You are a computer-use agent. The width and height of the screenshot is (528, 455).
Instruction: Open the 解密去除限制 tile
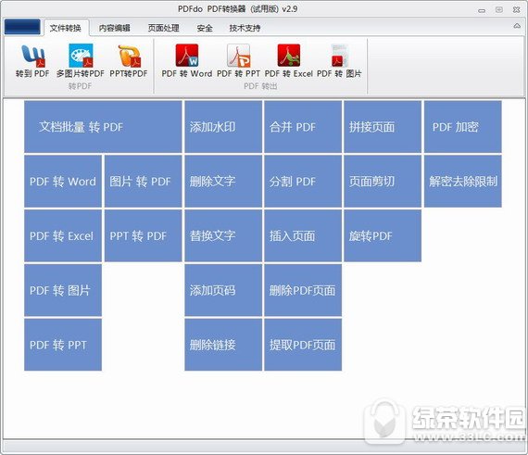coord(462,182)
